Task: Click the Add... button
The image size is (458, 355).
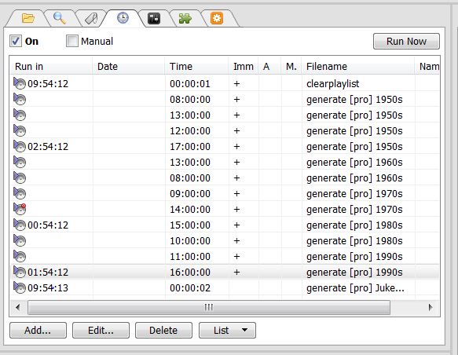Action: (x=38, y=330)
